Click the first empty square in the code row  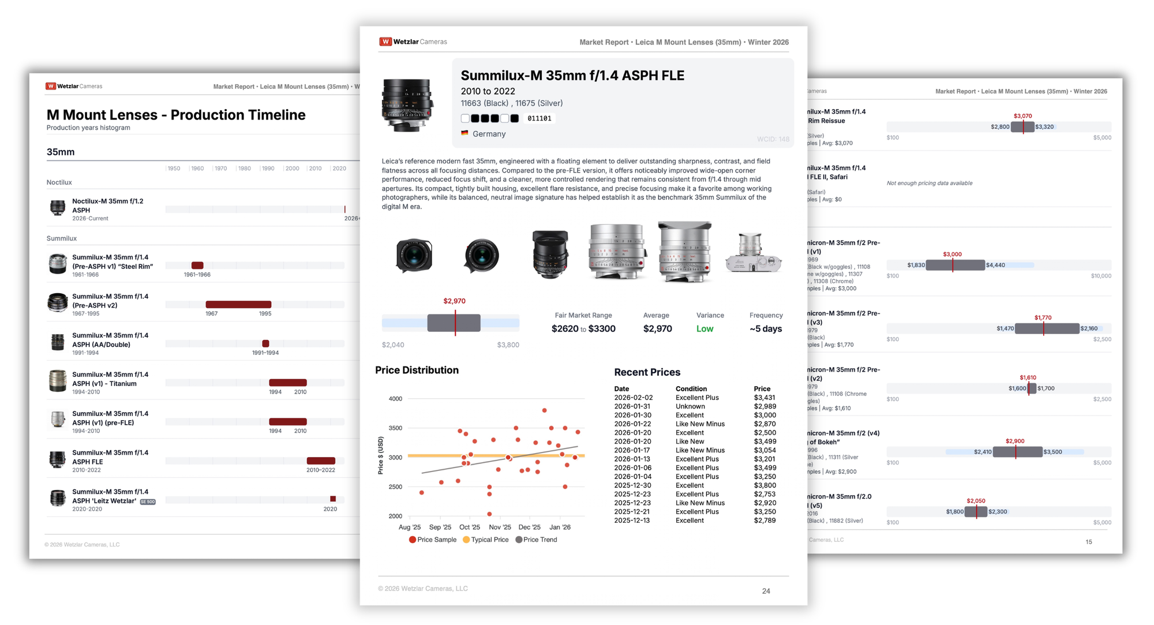click(x=465, y=118)
